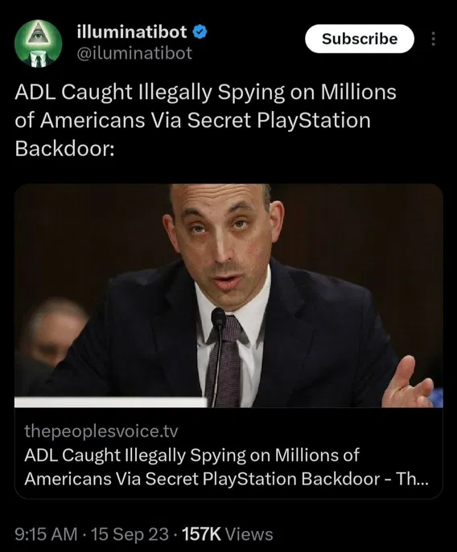
Task: Click the blue verified badge
Action: click(x=200, y=32)
